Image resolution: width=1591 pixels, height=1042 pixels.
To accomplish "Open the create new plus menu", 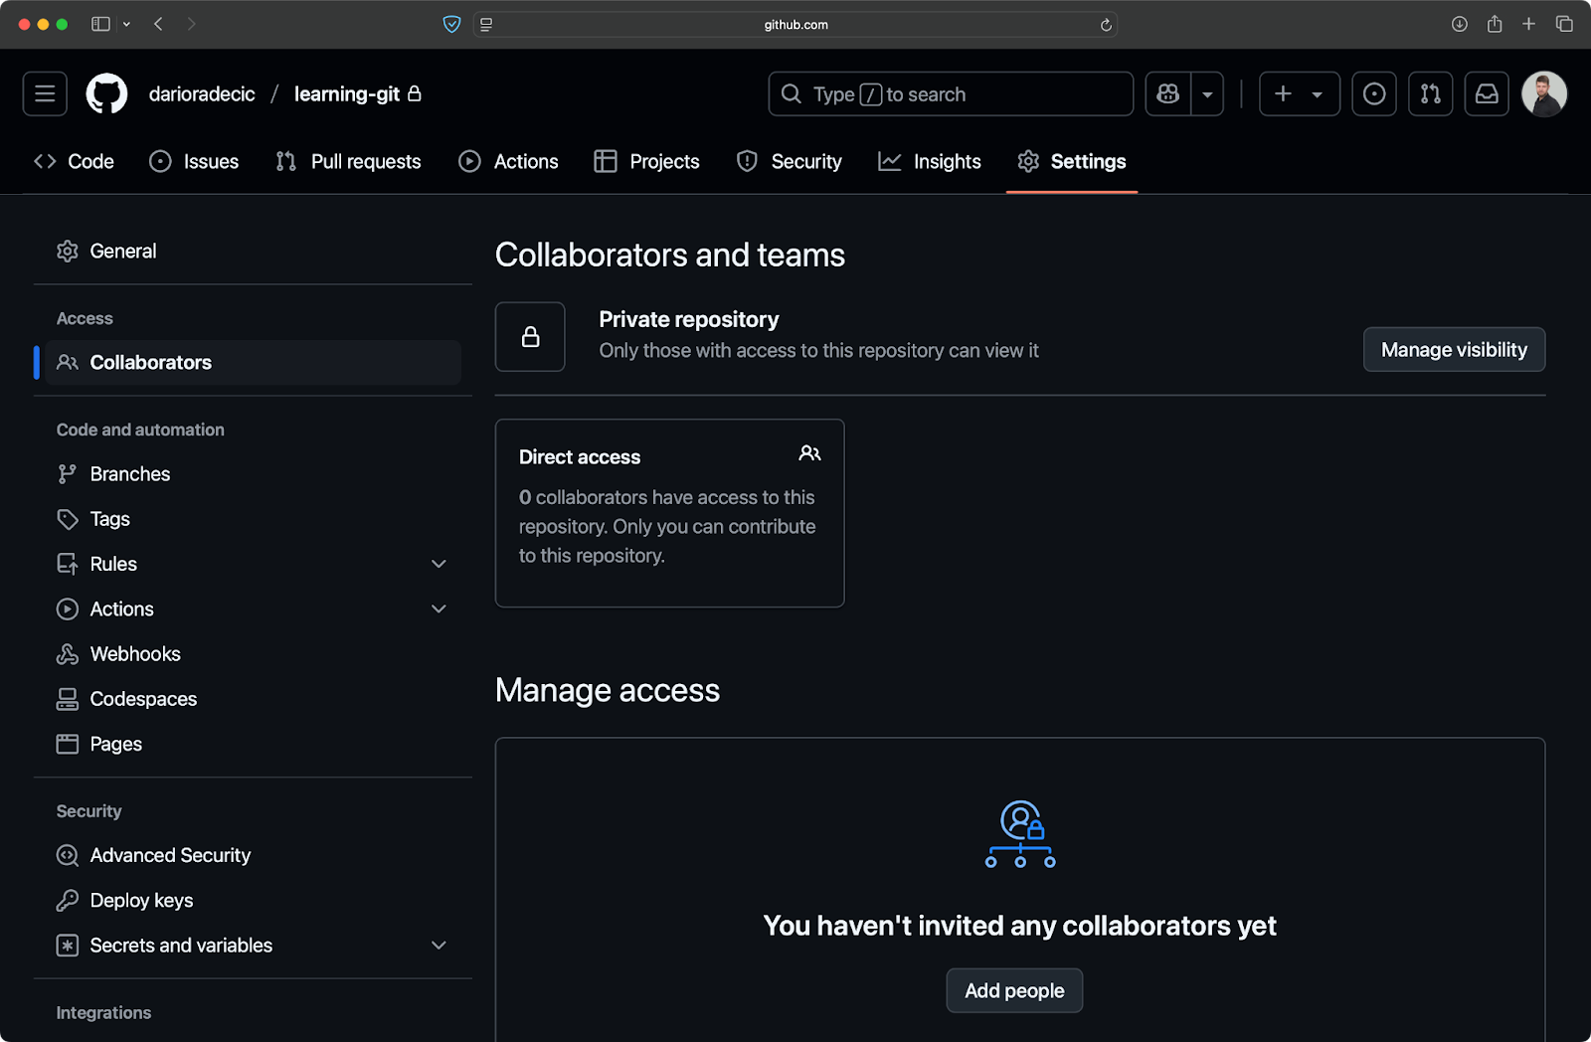I will coord(1299,93).
